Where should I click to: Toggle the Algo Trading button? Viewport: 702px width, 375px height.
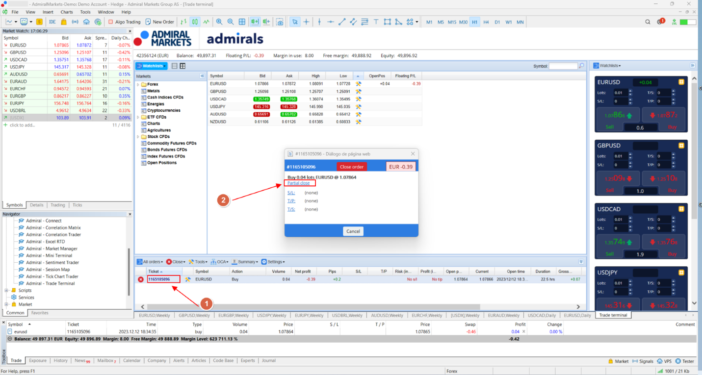click(x=124, y=22)
